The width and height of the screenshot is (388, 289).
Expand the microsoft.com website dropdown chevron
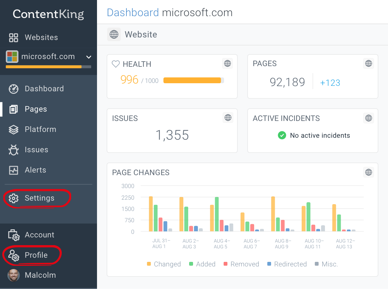coord(89,57)
